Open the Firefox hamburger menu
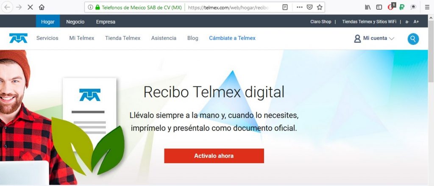Viewport: 434px width, 186px height. (x=427, y=7)
